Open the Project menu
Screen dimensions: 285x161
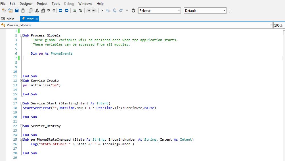click(42, 4)
